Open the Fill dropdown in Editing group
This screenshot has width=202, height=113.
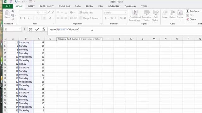click(190, 15)
